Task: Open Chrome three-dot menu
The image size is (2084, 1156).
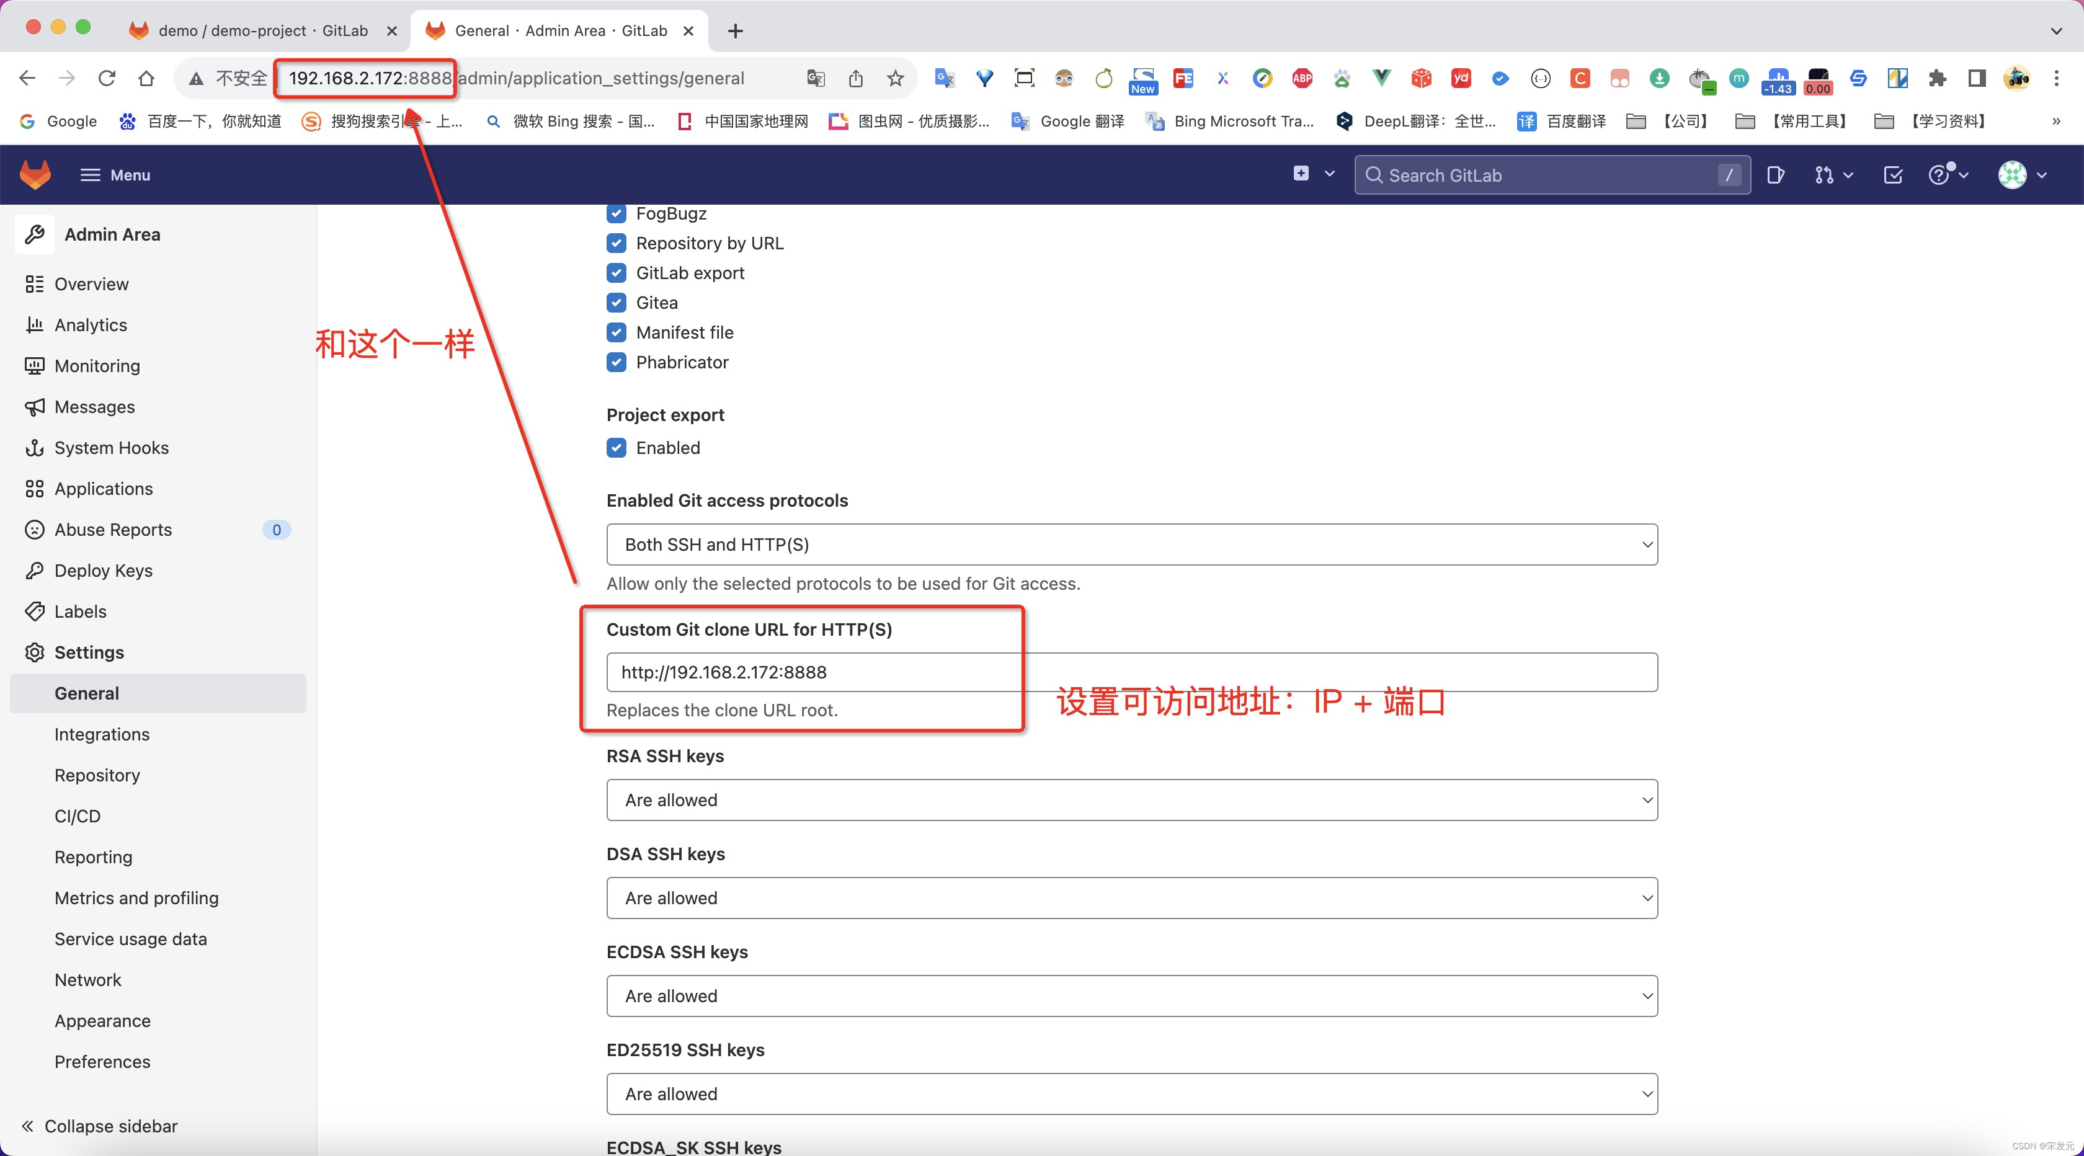Action: click(x=2055, y=78)
